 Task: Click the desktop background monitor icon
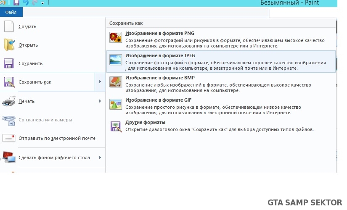pos(9,157)
